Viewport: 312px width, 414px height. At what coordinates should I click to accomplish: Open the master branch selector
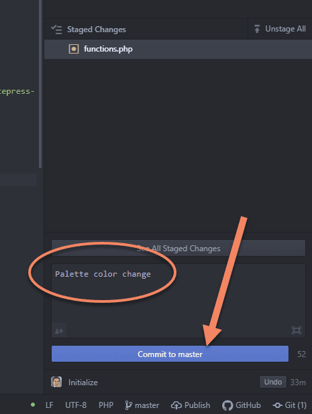(x=142, y=405)
